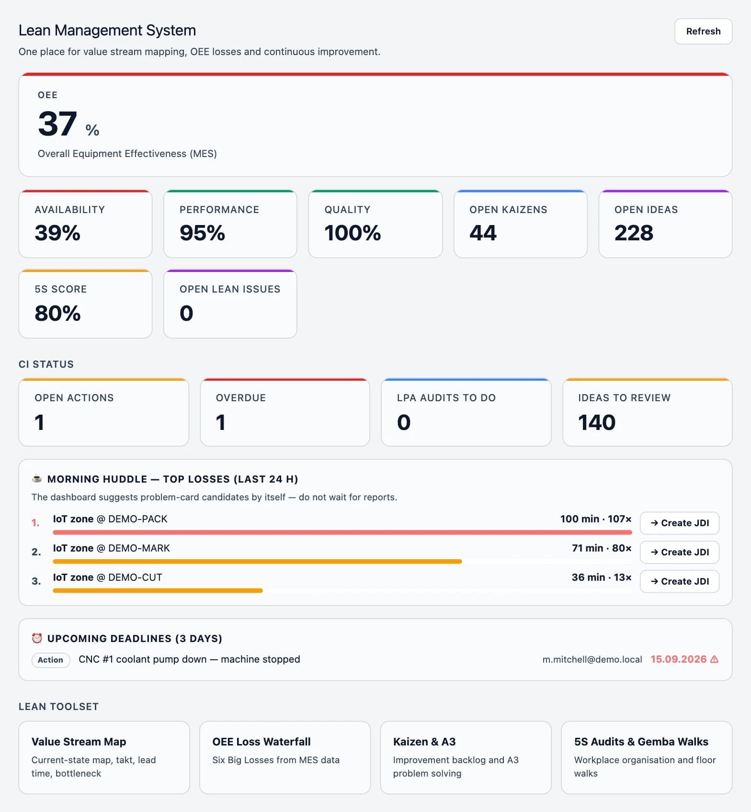Click the orange DEMO-CUT loss progress bar

tap(158, 591)
